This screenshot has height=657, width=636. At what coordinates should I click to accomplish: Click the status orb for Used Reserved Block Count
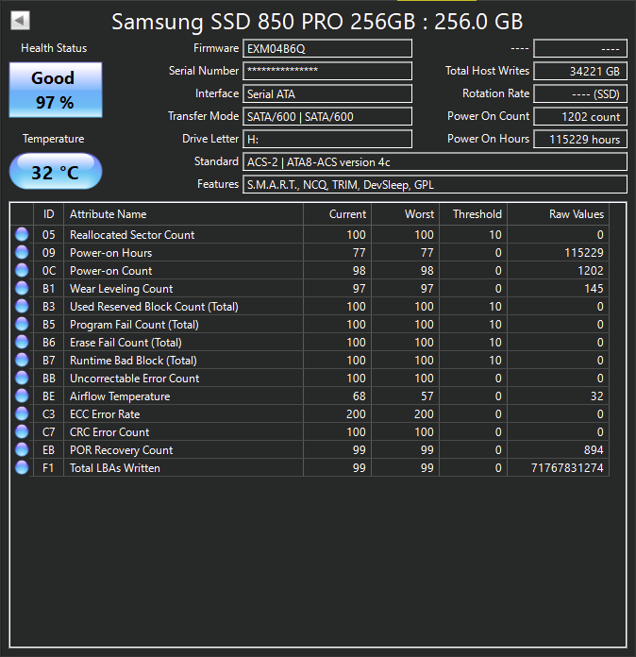[22, 306]
